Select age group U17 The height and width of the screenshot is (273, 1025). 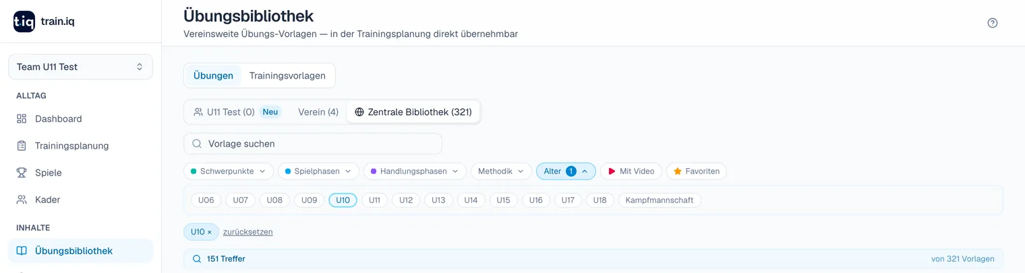pos(568,200)
